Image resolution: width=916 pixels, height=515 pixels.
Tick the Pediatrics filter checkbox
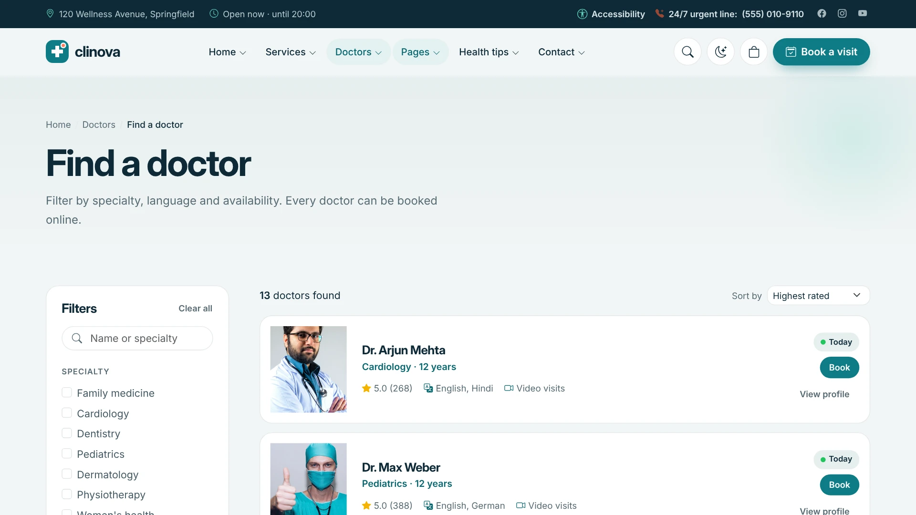point(67,453)
